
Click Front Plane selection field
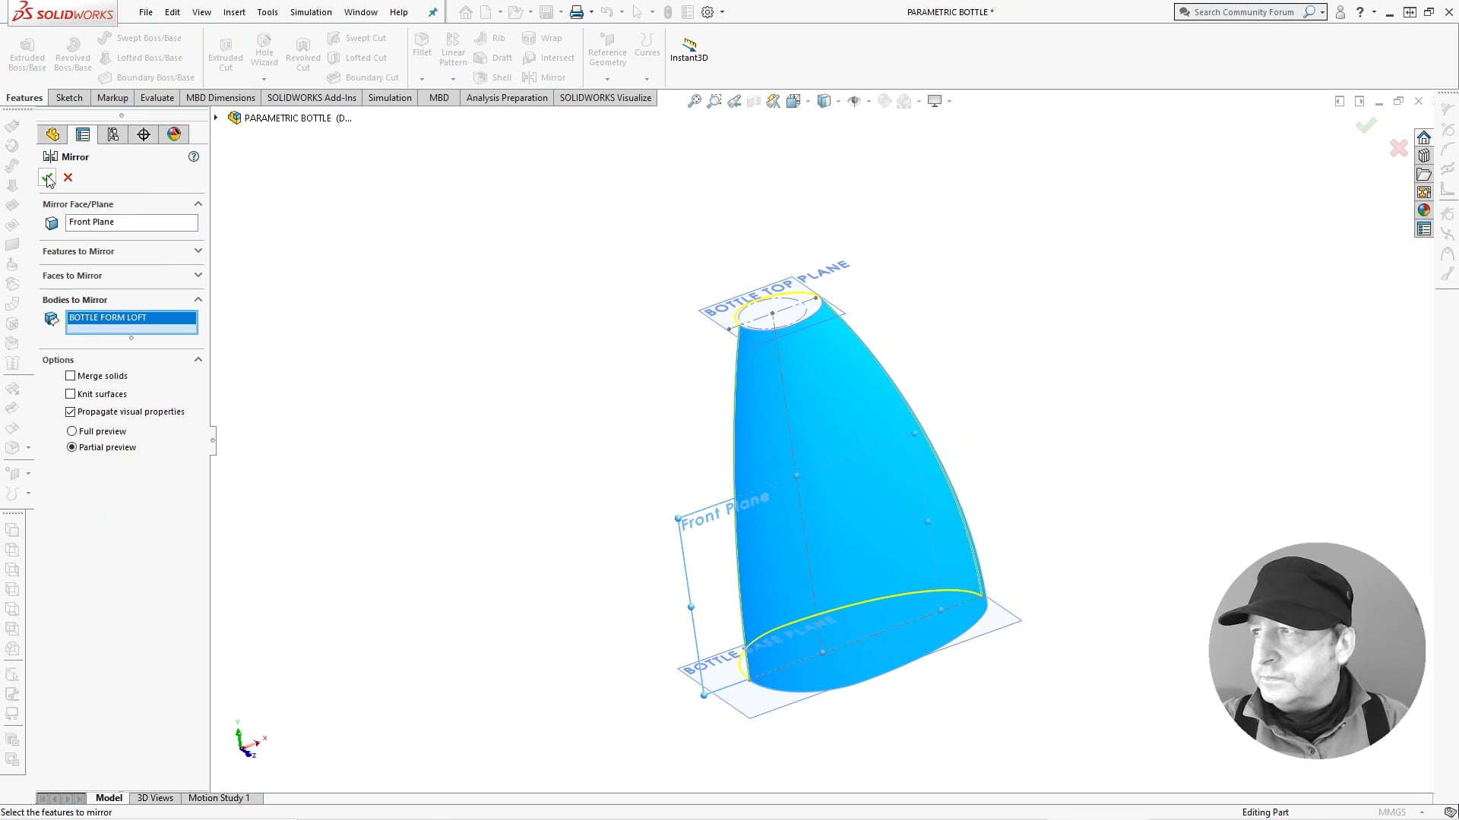[x=131, y=222]
